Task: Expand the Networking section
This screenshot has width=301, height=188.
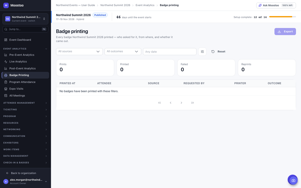Action: click(x=46, y=130)
